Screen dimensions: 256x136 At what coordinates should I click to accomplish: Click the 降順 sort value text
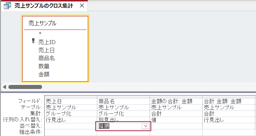[x=104, y=126]
